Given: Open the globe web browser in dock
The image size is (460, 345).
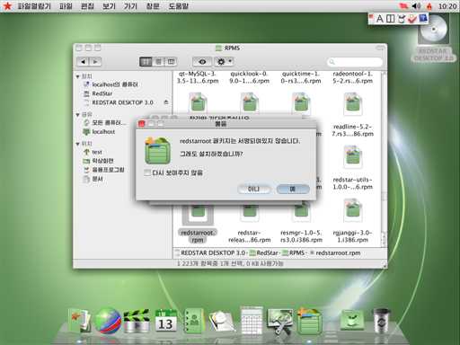Looking at the screenshot, I should (x=108, y=321).
